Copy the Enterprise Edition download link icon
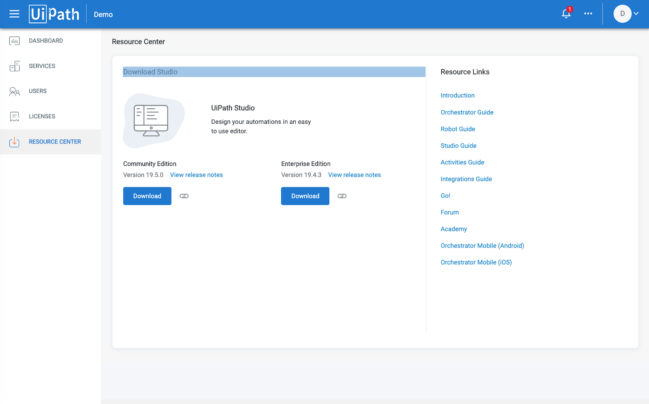This screenshot has width=649, height=404. coord(342,196)
